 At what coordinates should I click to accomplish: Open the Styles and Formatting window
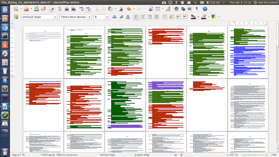point(16,17)
